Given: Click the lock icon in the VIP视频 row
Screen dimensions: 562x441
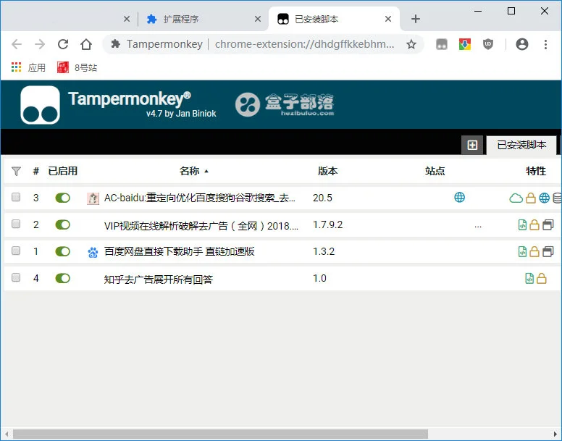Looking at the screenshot, I should click(x=534, y=224).
